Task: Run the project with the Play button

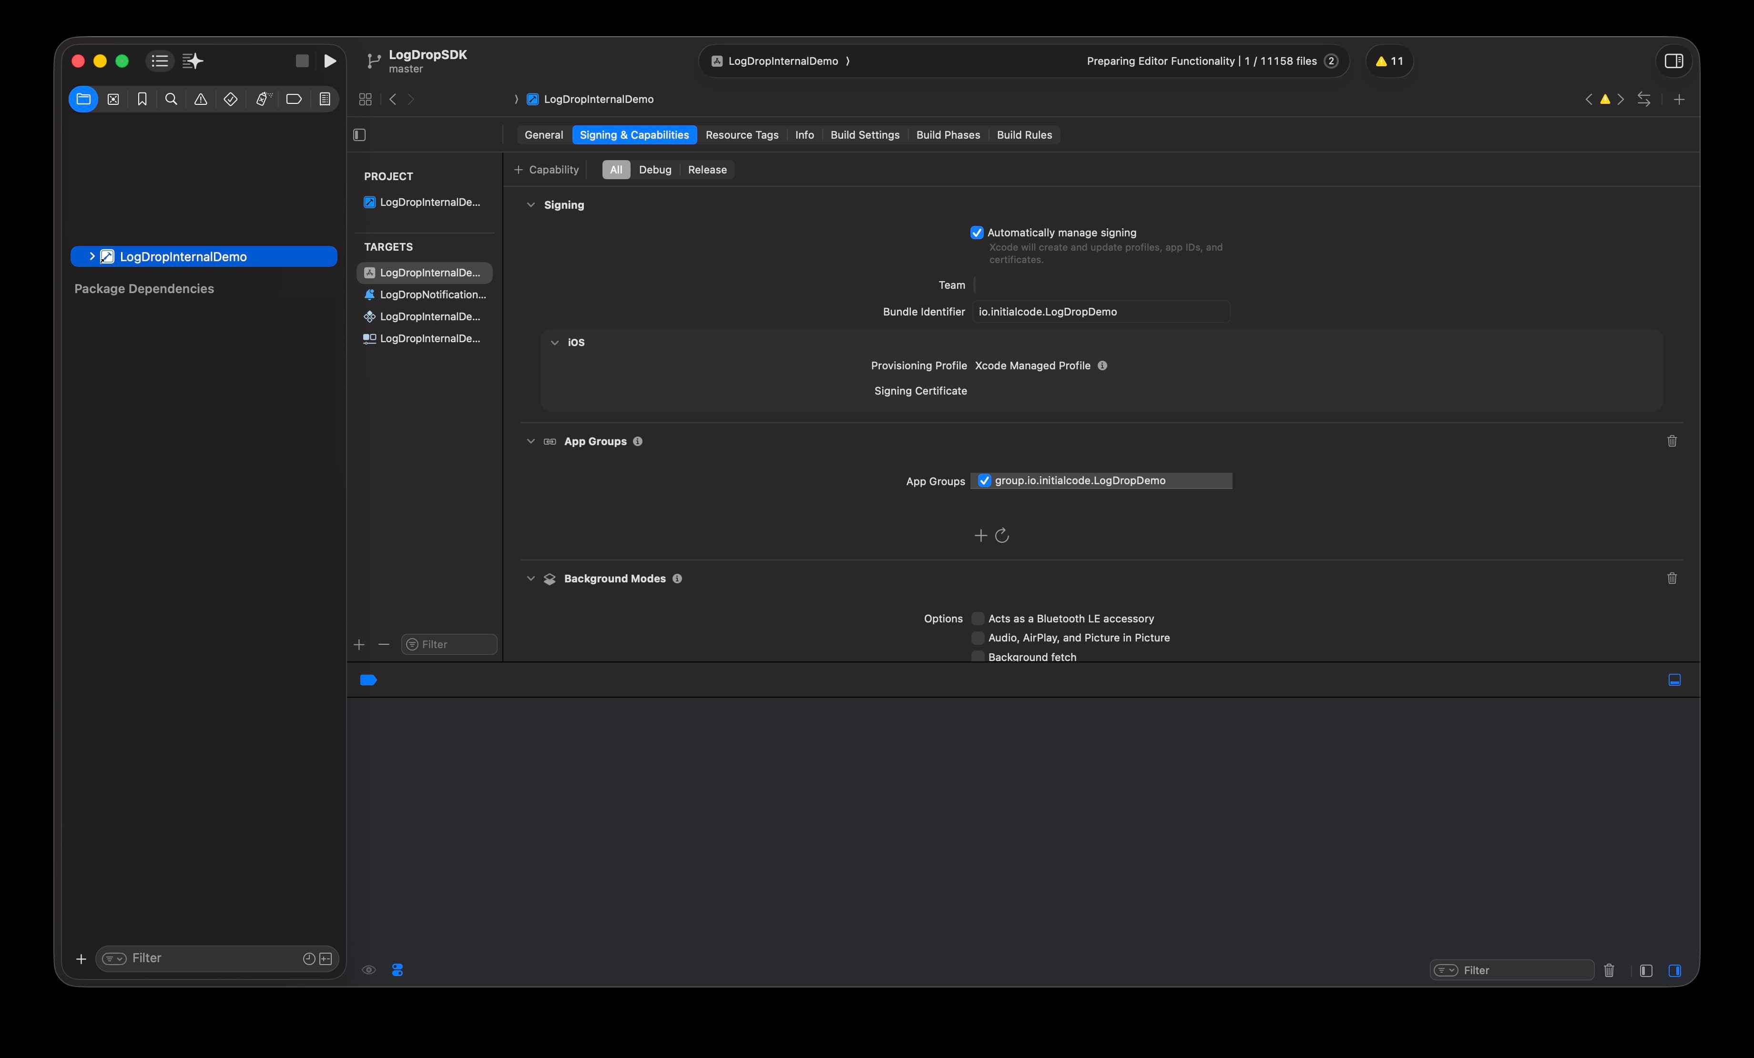Action: click(329, 61)
